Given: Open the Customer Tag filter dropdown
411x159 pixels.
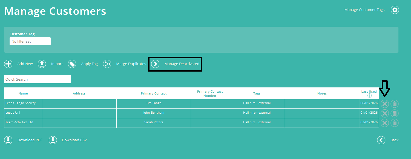Looking at the screenshot, I should [30, 41].
